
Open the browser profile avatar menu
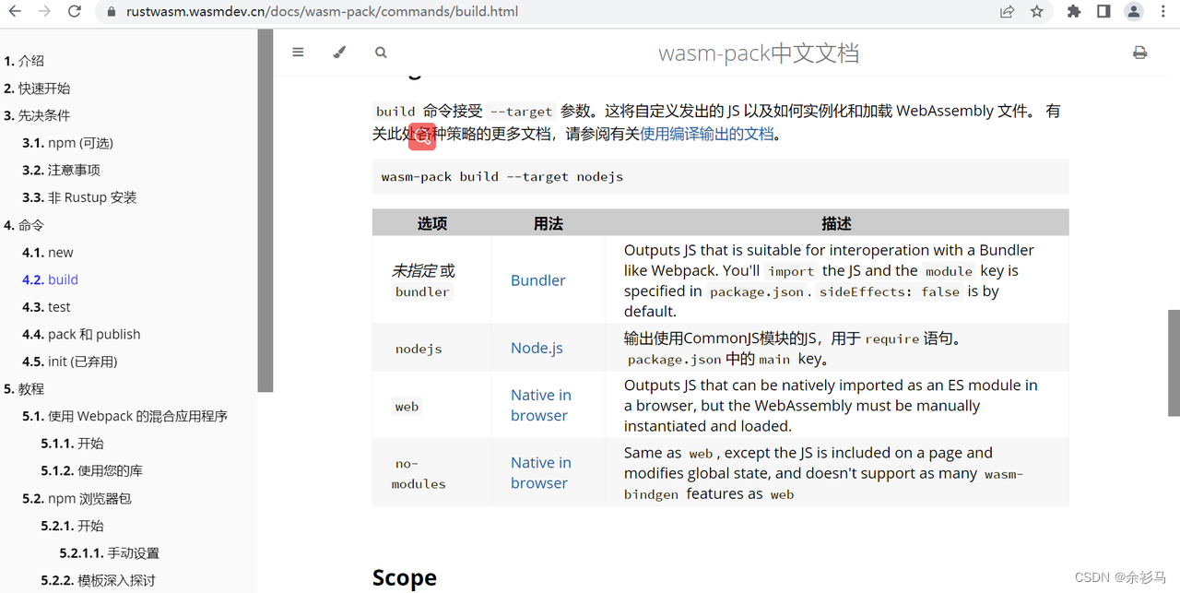[x=1134, y=12]
